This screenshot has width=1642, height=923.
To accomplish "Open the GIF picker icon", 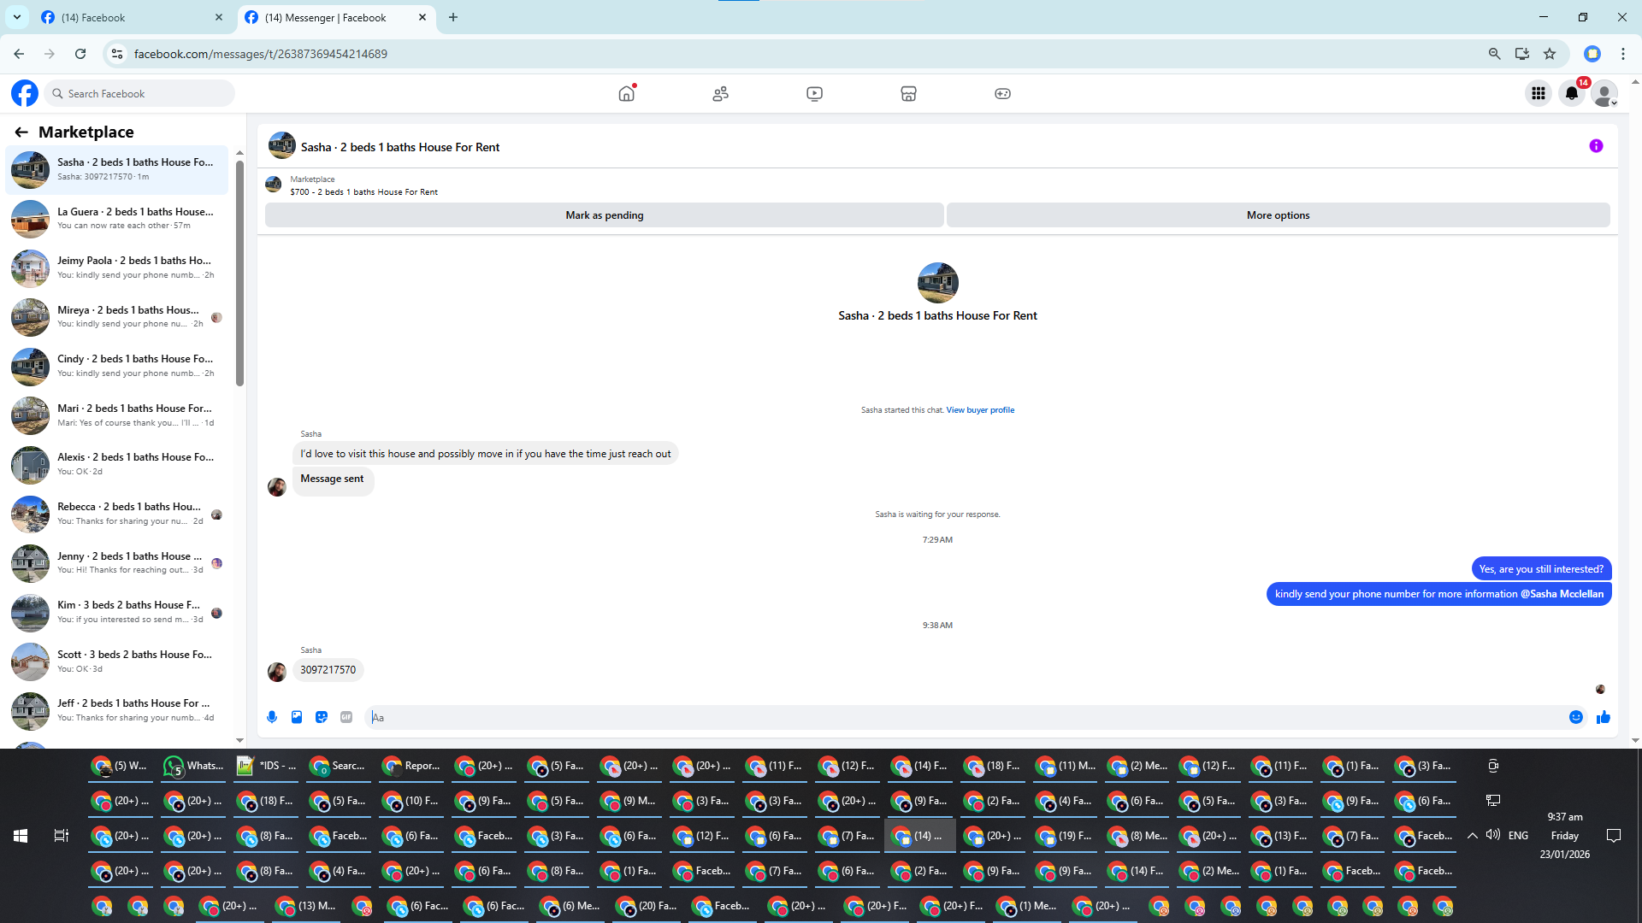I will (x=346, y=717).
